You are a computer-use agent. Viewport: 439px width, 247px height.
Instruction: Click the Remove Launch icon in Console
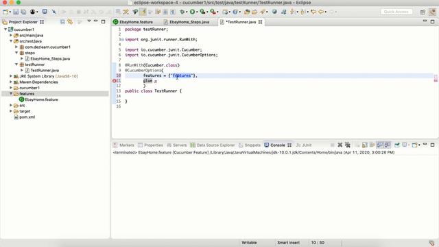(x=340, y=145)
